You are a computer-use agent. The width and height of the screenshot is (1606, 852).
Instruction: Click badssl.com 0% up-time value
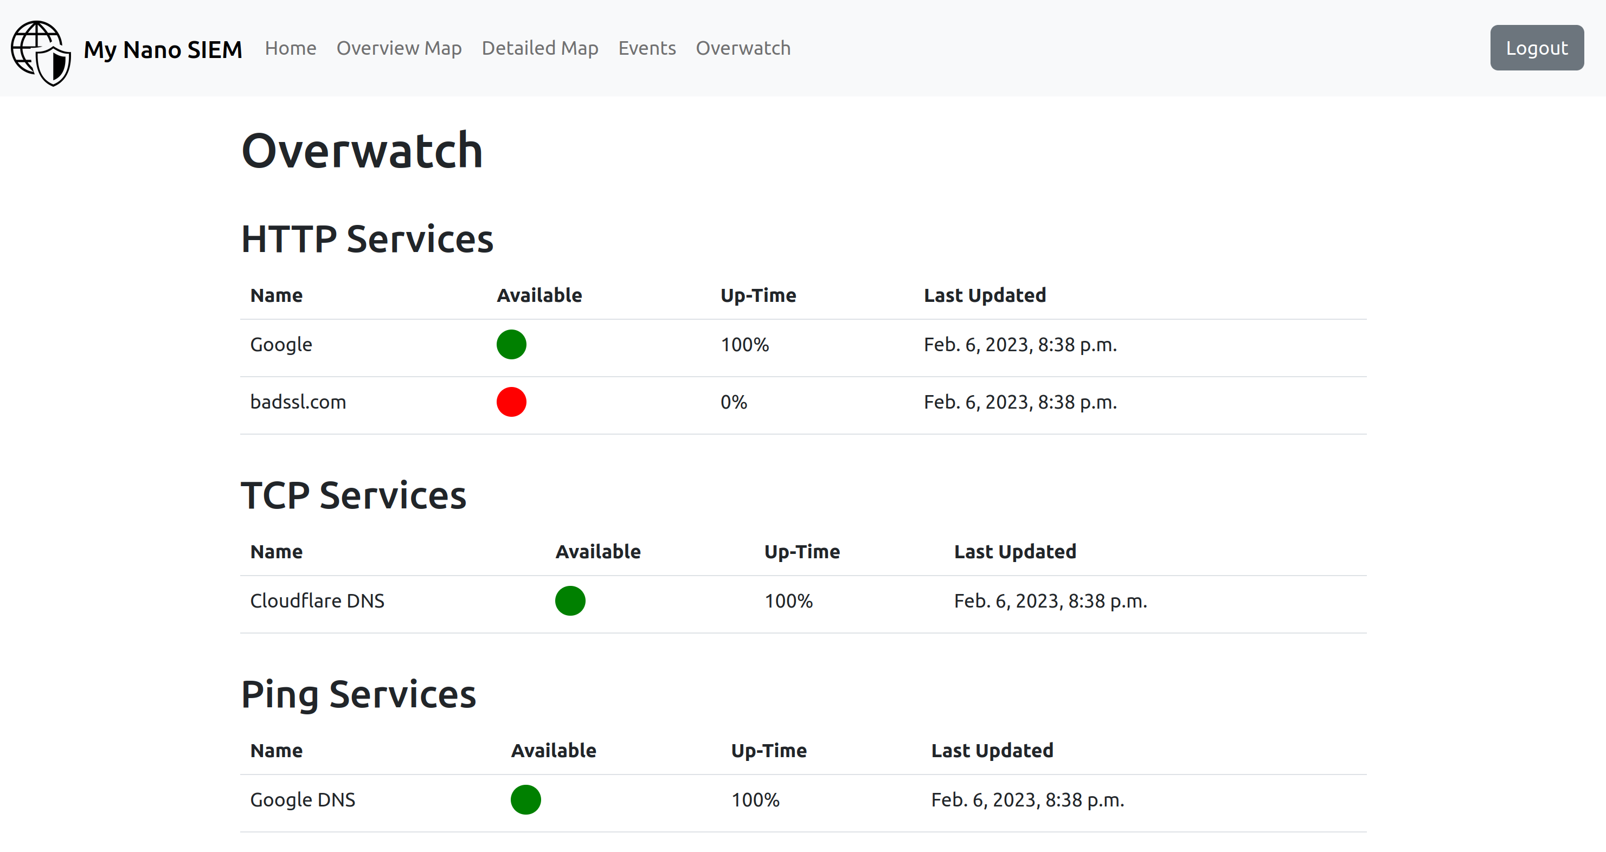tap(734, 402)
